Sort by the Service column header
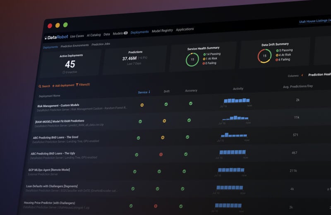This screenshot has width=331, height=215. (144, 92)
